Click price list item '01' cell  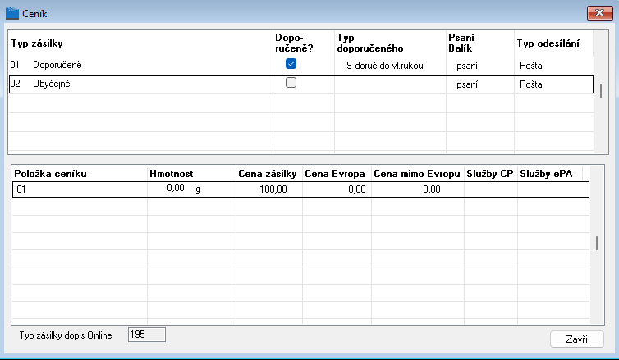pyautogui.click(x=80, y=189)
